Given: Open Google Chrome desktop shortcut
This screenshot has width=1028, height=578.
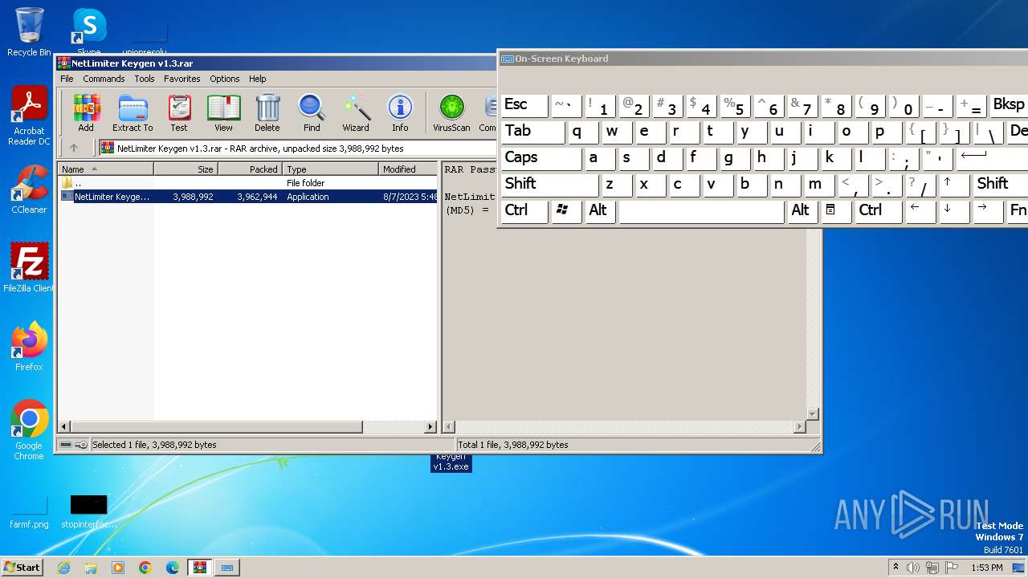Looking at the screenshot, I should 29,430.
